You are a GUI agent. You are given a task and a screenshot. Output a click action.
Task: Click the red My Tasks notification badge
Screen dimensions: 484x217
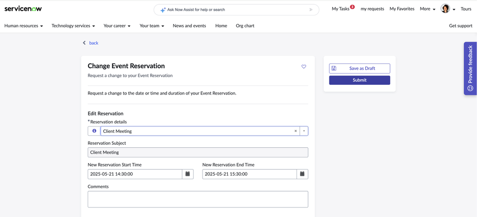click(352, 7)
